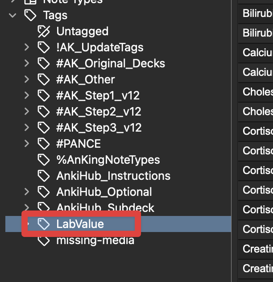The height and width of the screenshot is (282, 273).
Task: Expand the AnkiHub_Optional tag
Action: 27,192
